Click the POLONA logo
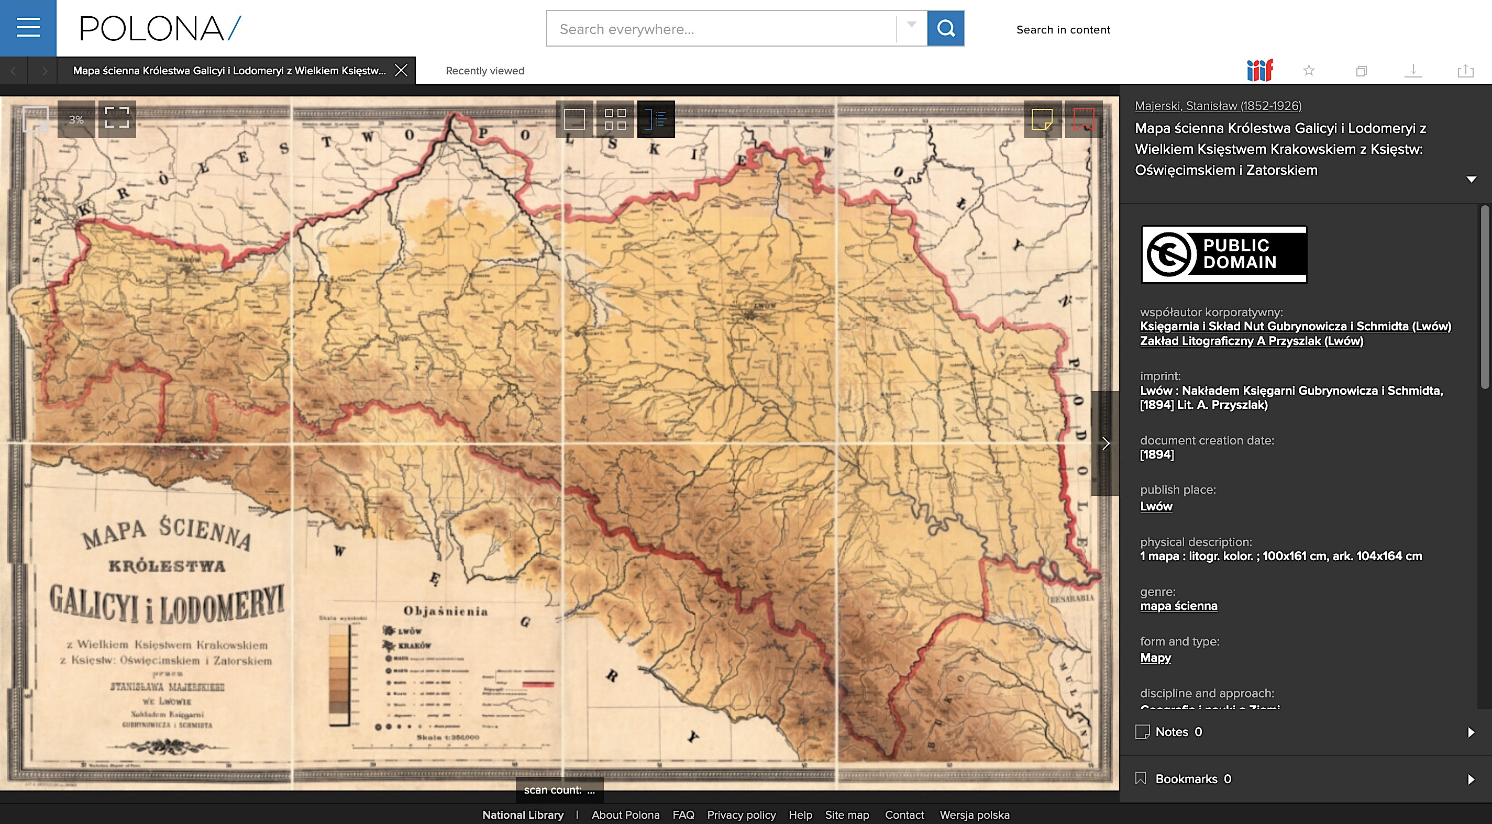The image size is (1492, 824). (x=160, y=28)
